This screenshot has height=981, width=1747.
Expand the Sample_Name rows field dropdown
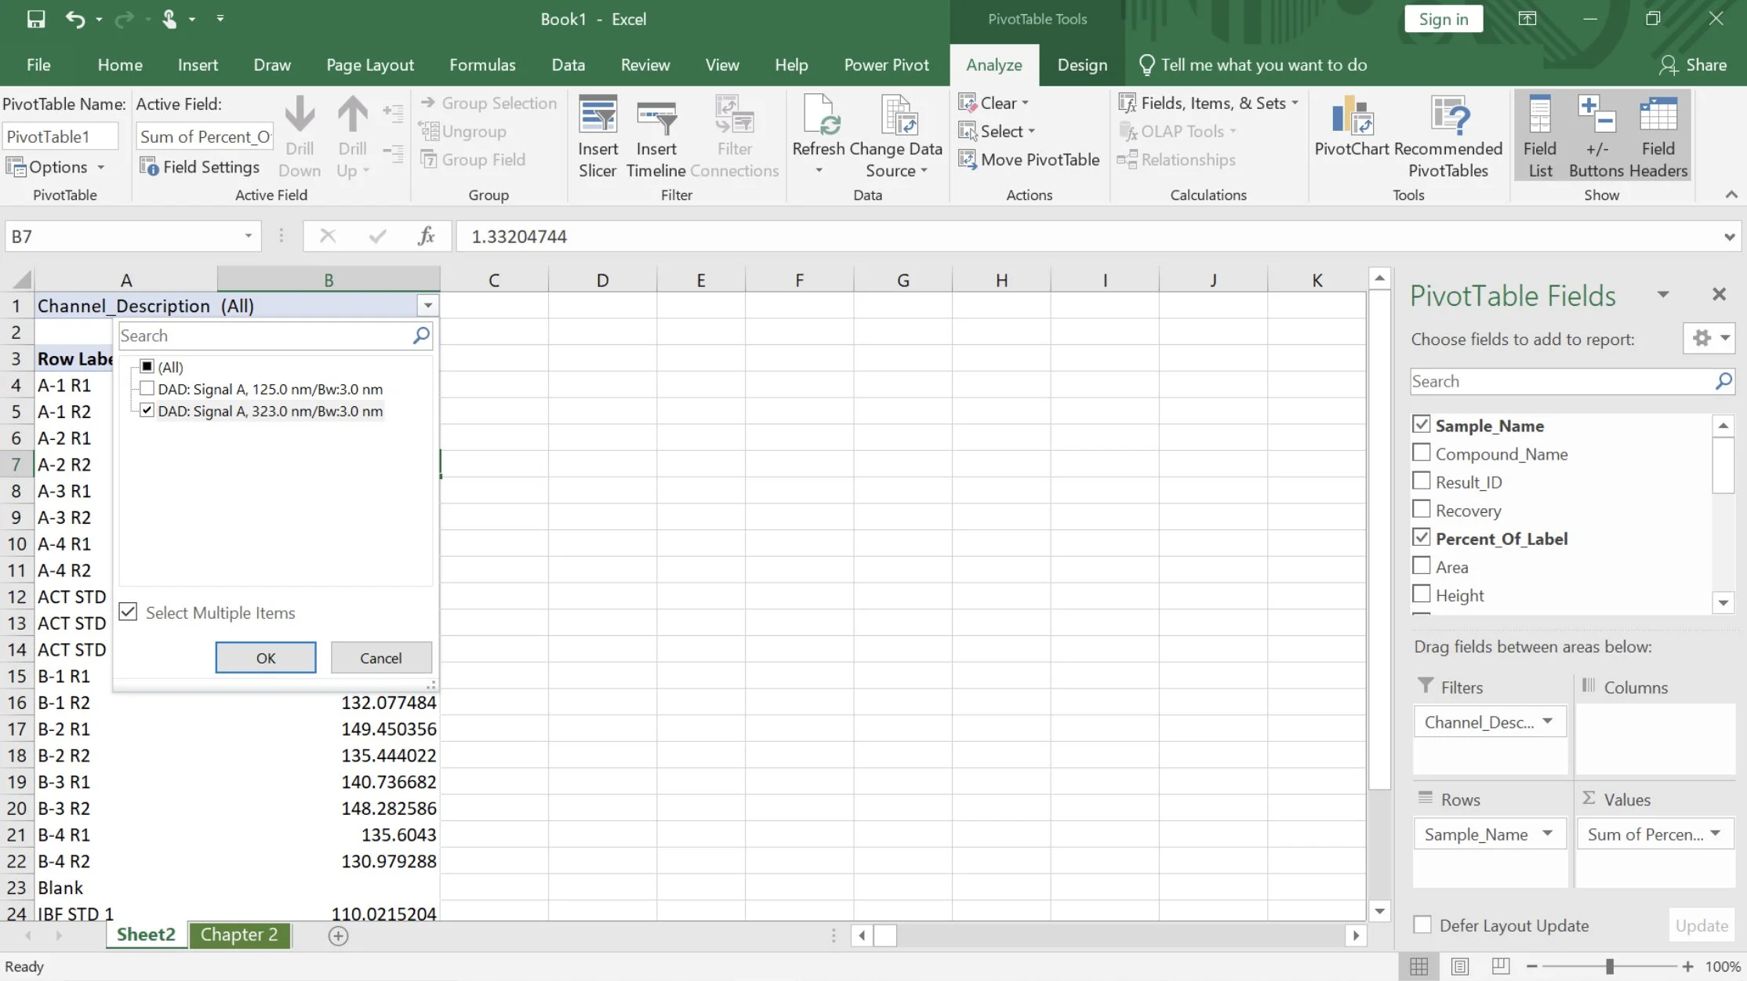pyautogui.click(x=1547, y=834)
